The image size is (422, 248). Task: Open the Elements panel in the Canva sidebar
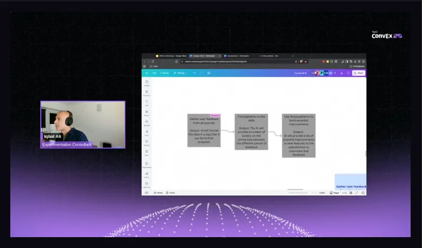tap(146, 93)
